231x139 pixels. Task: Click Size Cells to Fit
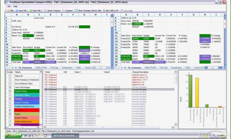[x=110, y=11]
